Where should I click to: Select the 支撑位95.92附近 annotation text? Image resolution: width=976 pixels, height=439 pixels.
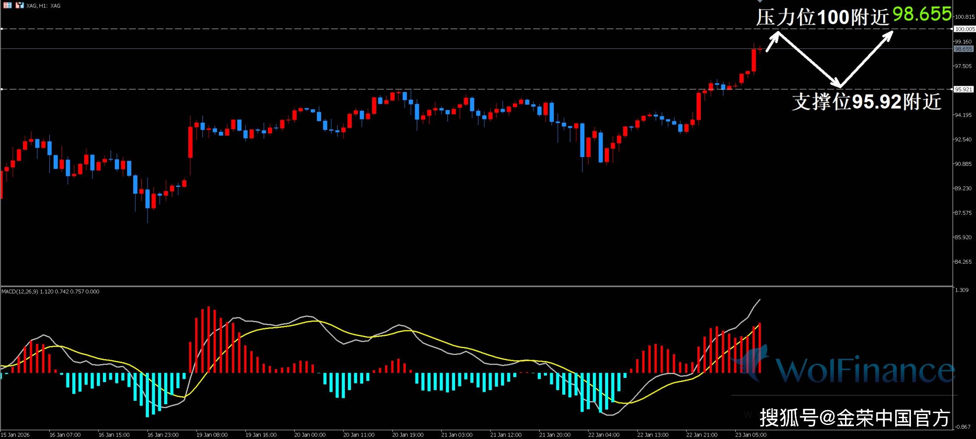click(x=866, y=102)
